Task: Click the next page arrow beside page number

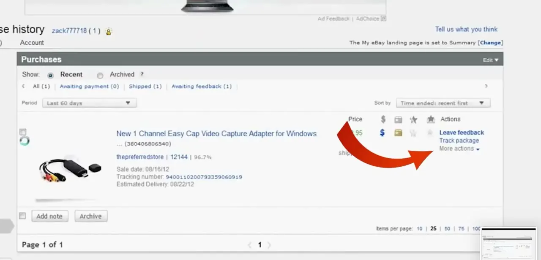Action: pyautogui.click(x=269, y=245)
